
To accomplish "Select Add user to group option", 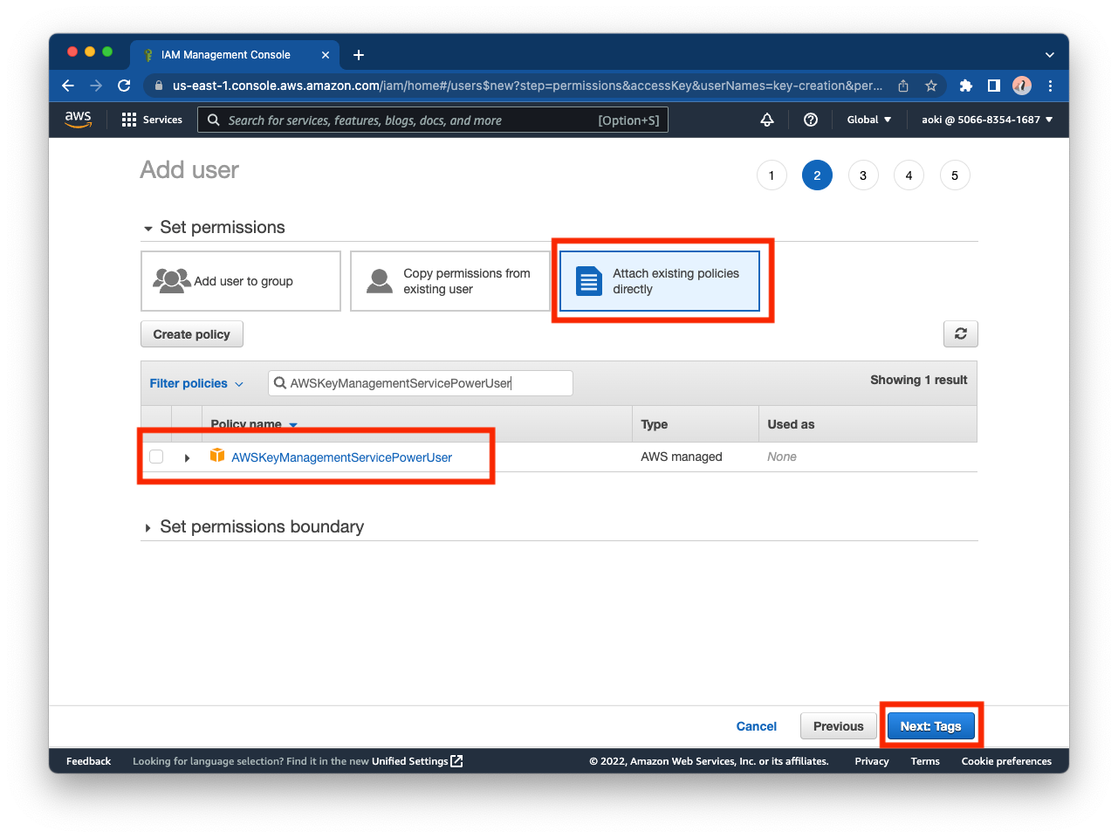I will click(x=241, y=281).
